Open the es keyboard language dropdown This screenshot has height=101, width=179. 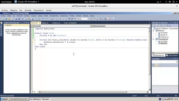pyautogui.click(x=159, y=2)
